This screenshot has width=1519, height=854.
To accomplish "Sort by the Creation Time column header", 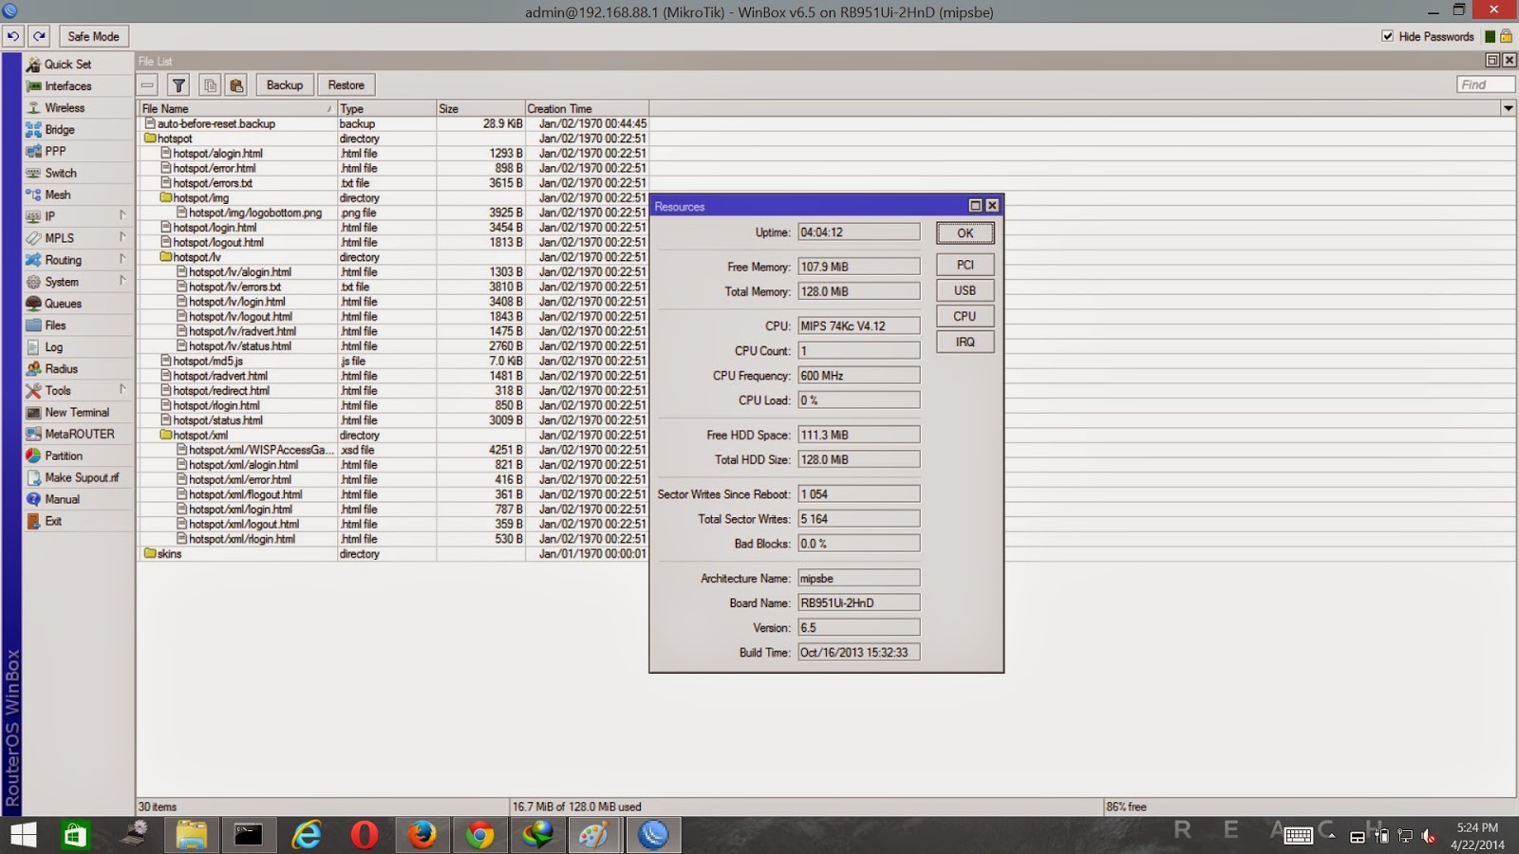I will coord(587,108).
